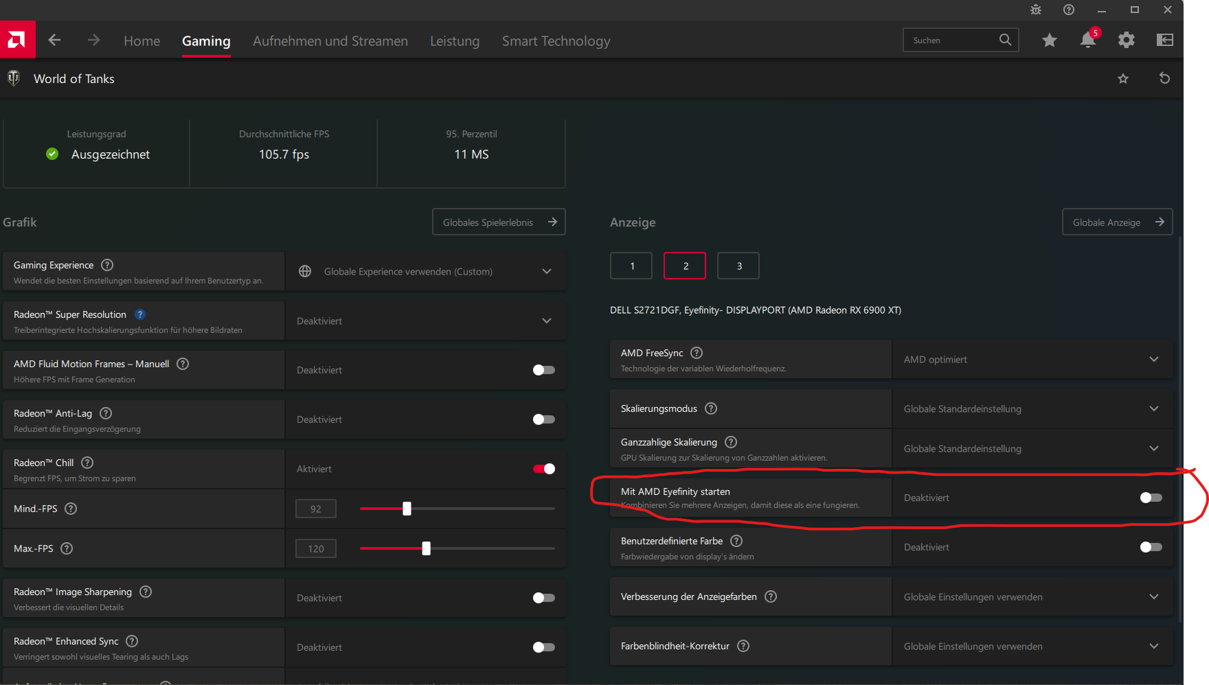Show help for Farbenblindheit-Korrektur
This screenshot has width=1209, height=685.
[743, 646]
